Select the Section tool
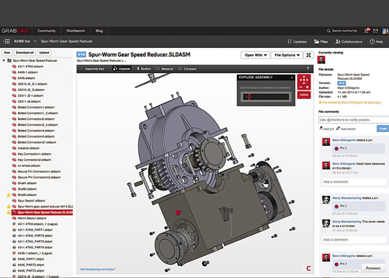Image resolution: width=389 pixels, height=278 pixels. click(144, 69)
